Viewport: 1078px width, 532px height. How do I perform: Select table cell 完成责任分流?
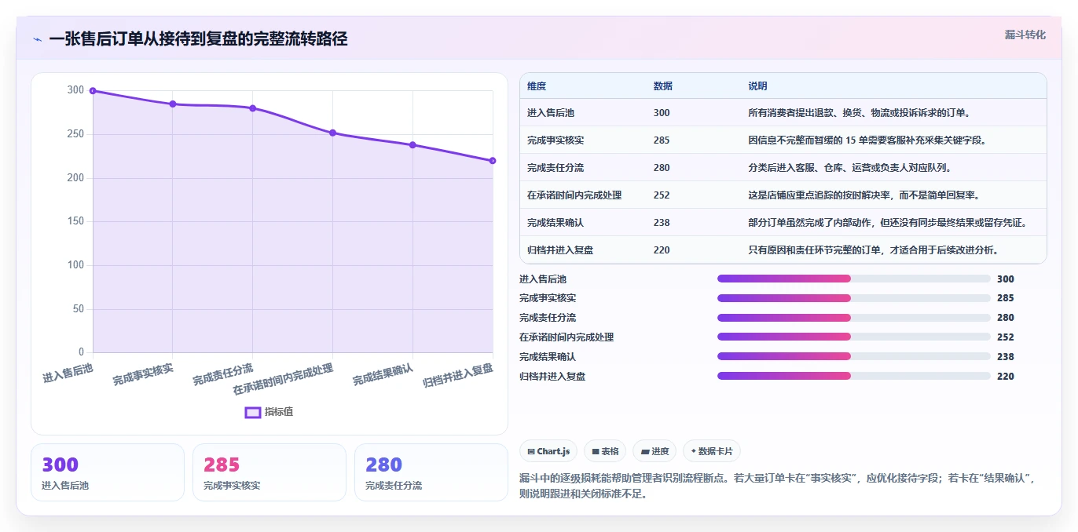coord(555,168)
